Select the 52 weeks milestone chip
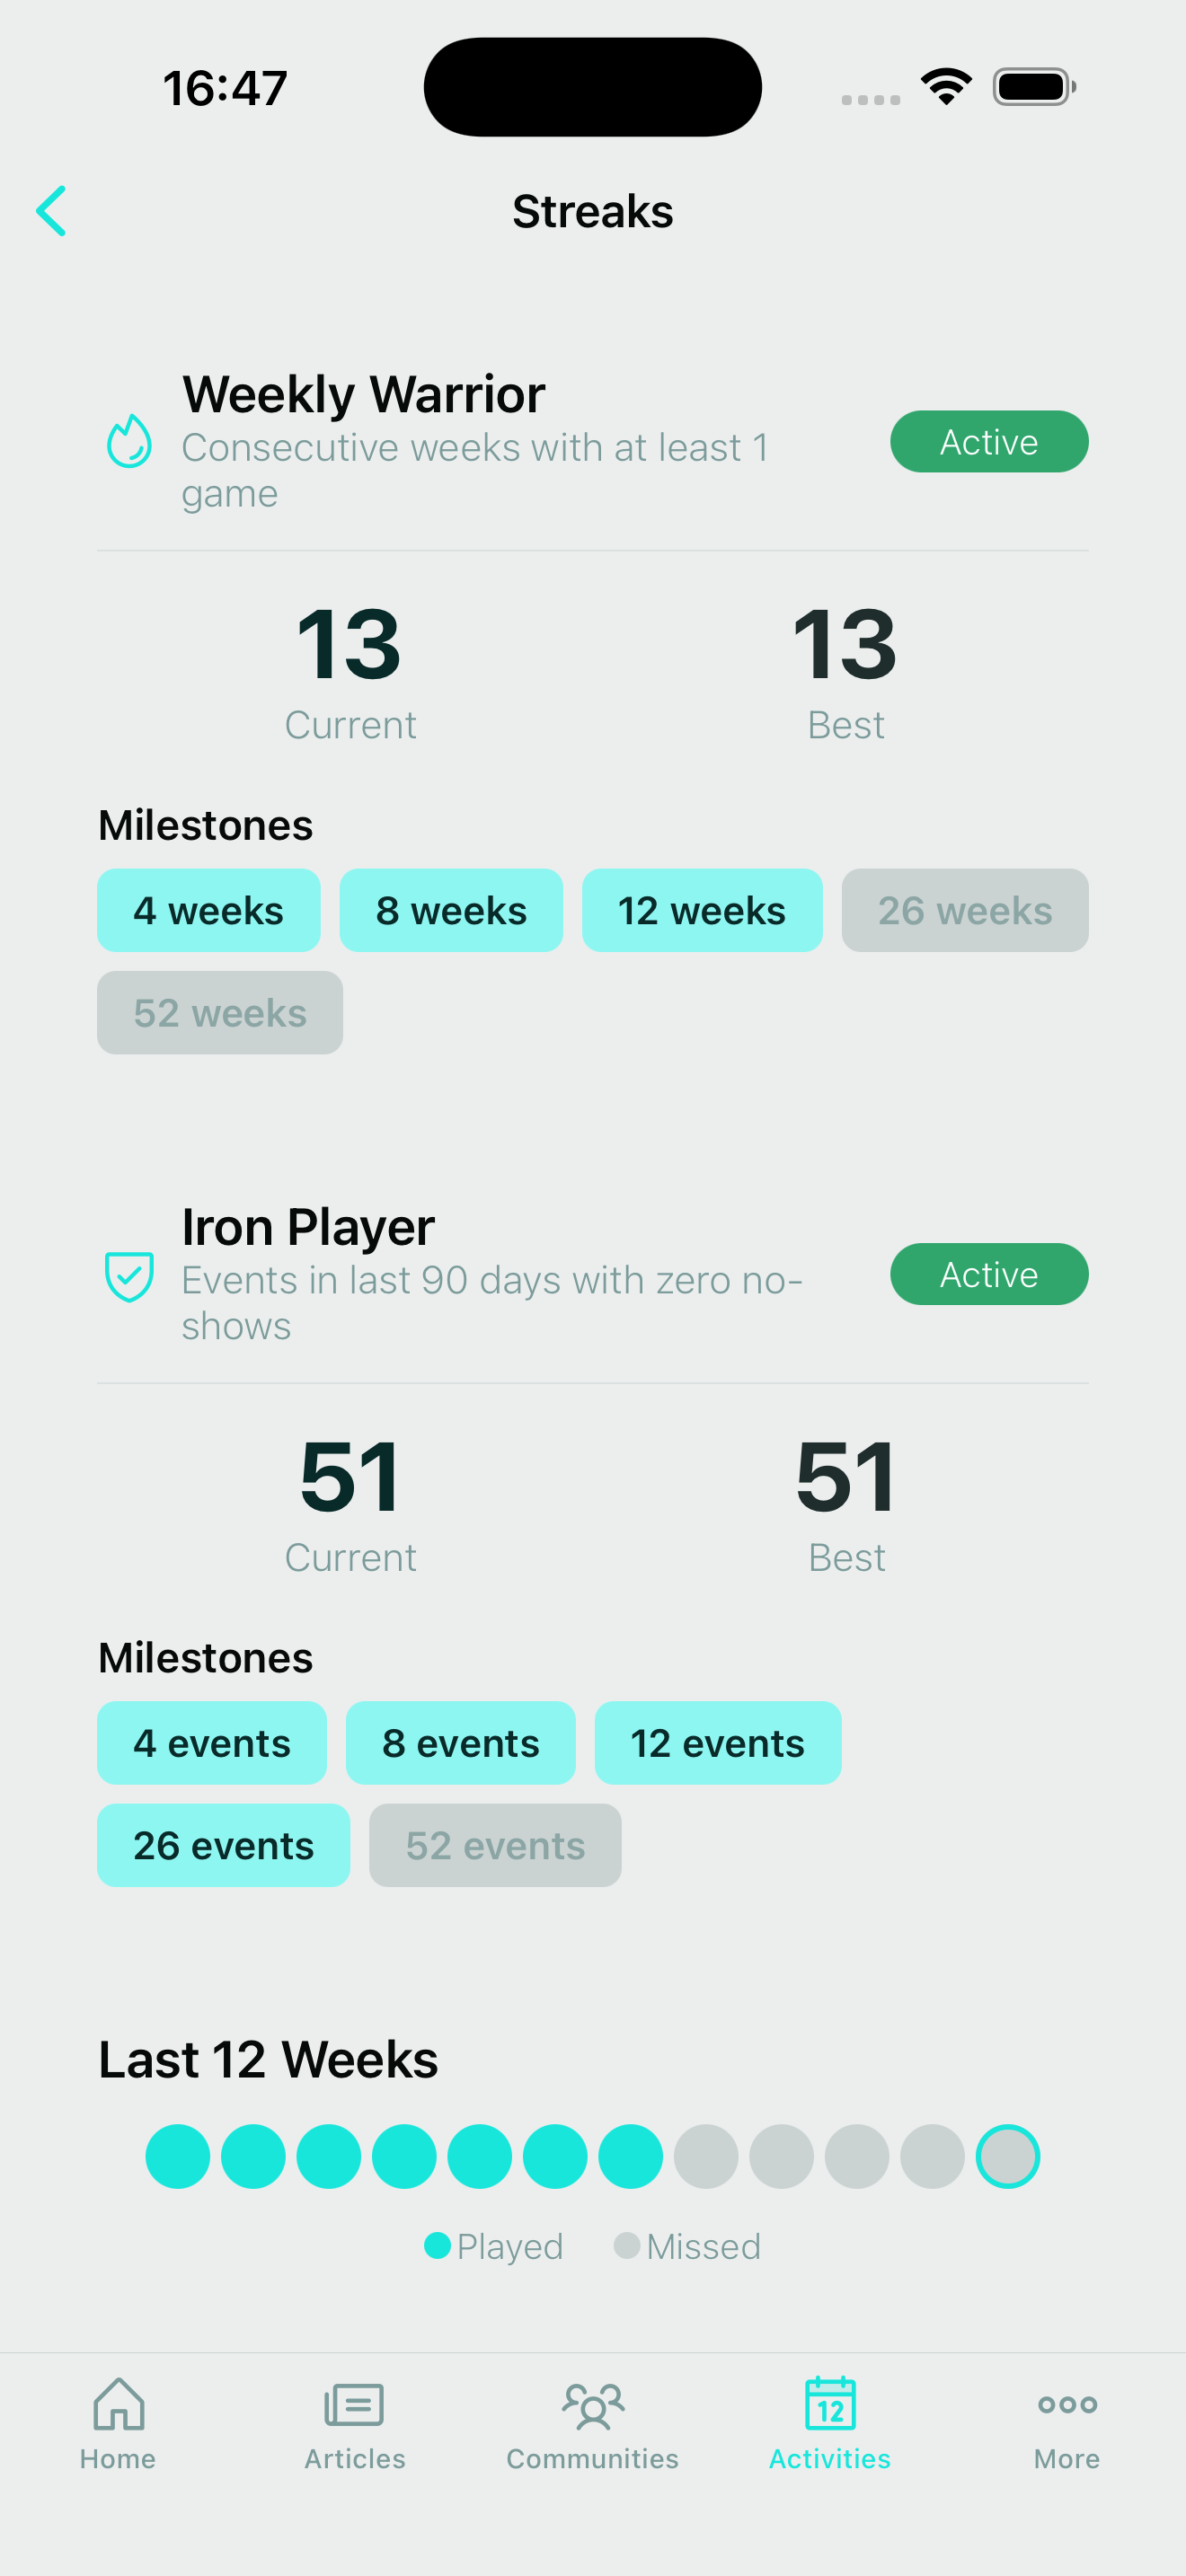Viewport: 1186px width, 2576px height. point(220,1012)
